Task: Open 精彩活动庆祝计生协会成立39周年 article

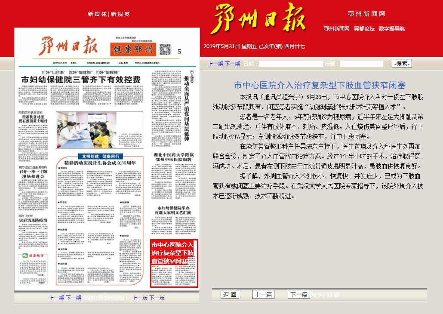Action: (100, 163)
